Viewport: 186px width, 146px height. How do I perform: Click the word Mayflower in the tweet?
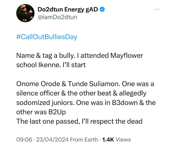(x=127, y=56)
